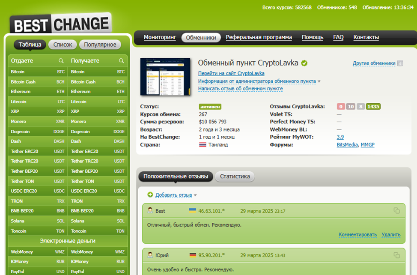Click the gray 8 reviews badge
The height and width of the screenshot is (275, 417).
360,107
